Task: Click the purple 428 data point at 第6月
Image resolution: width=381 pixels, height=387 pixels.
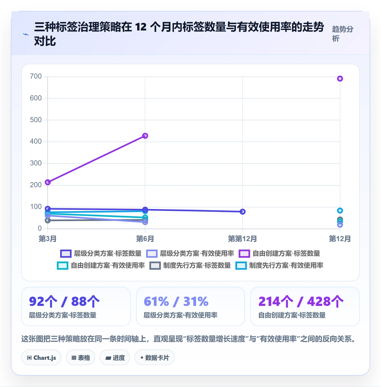Action: 145,136
